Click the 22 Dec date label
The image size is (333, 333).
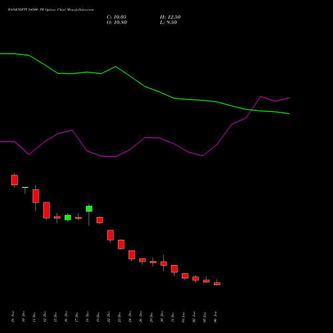click(x=109, y=317)
